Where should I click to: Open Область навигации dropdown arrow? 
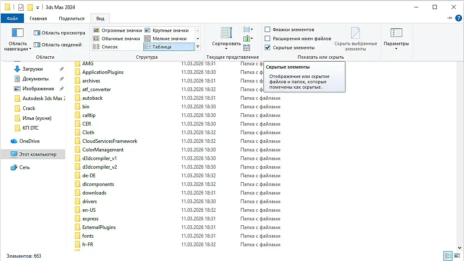point(30,49)
